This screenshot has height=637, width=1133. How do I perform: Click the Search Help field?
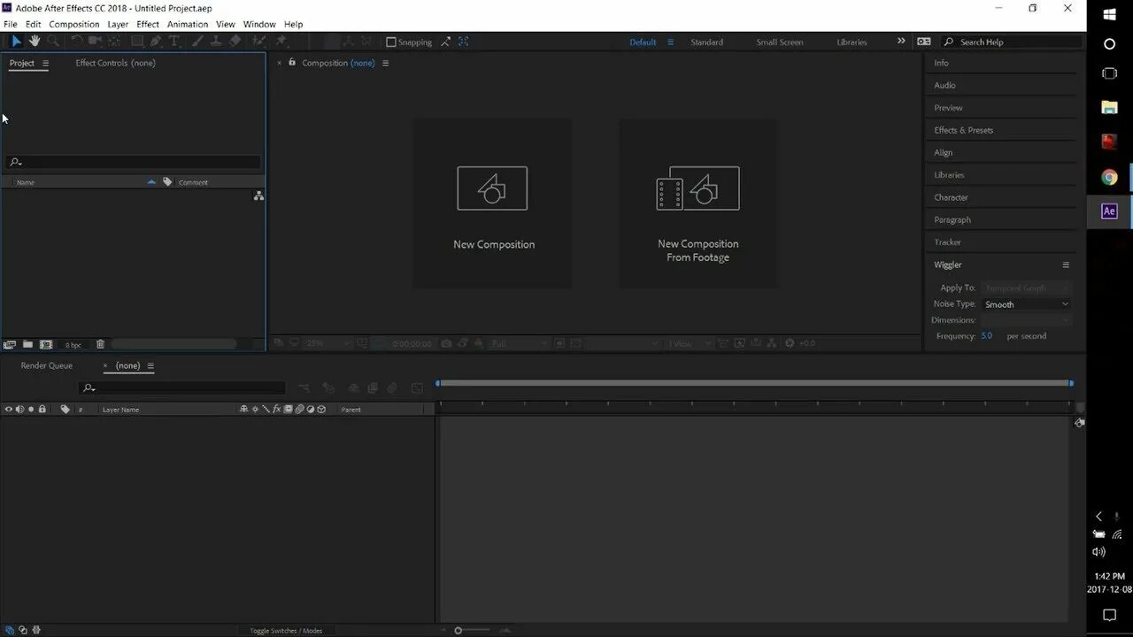(x=1012, y=42)
